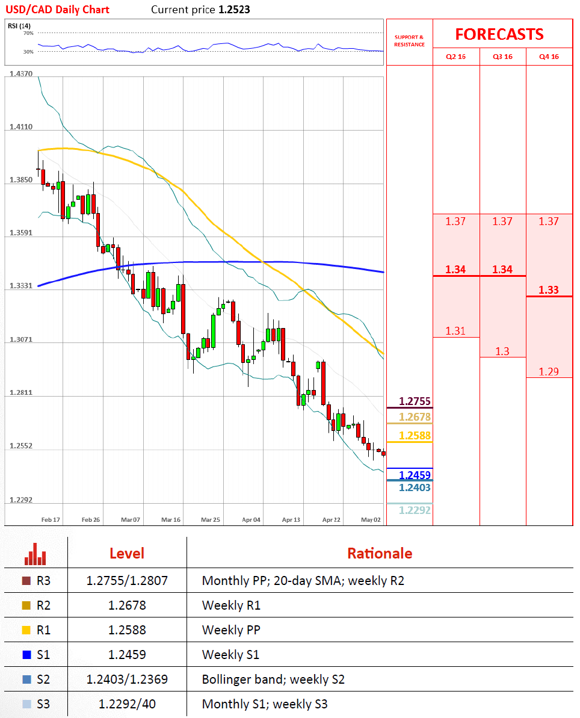Viewport: 580px width, 718px height.
Task: Click the FORECASTS header
Action: pyautogui.click(x=499, y=34)
